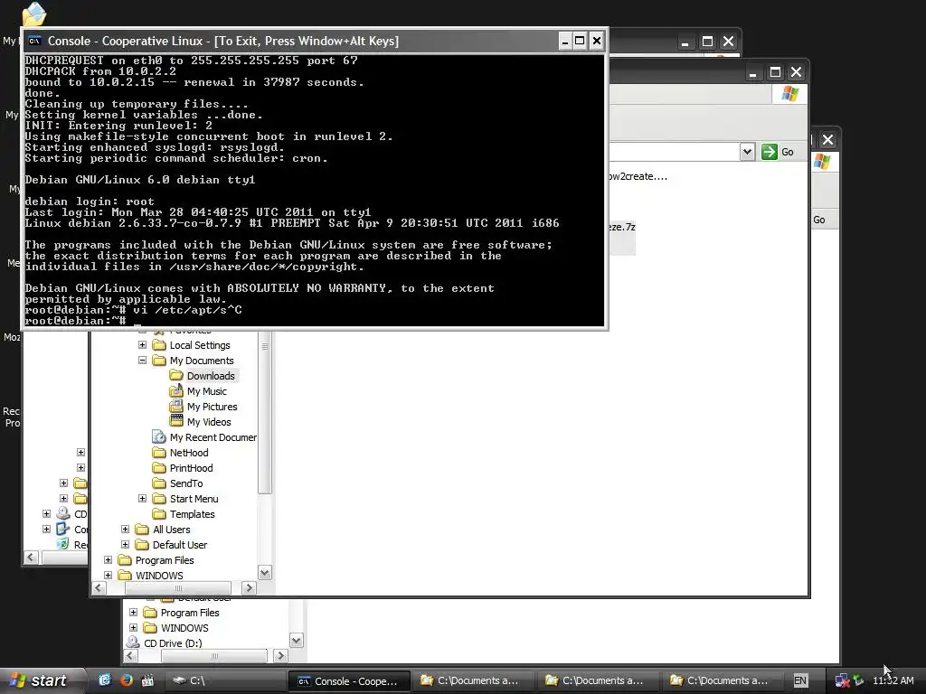The width and height of the screenshot is (926, 694).
Task: Launch Firefox from the quick launch bar
Action: coord(127,680)
